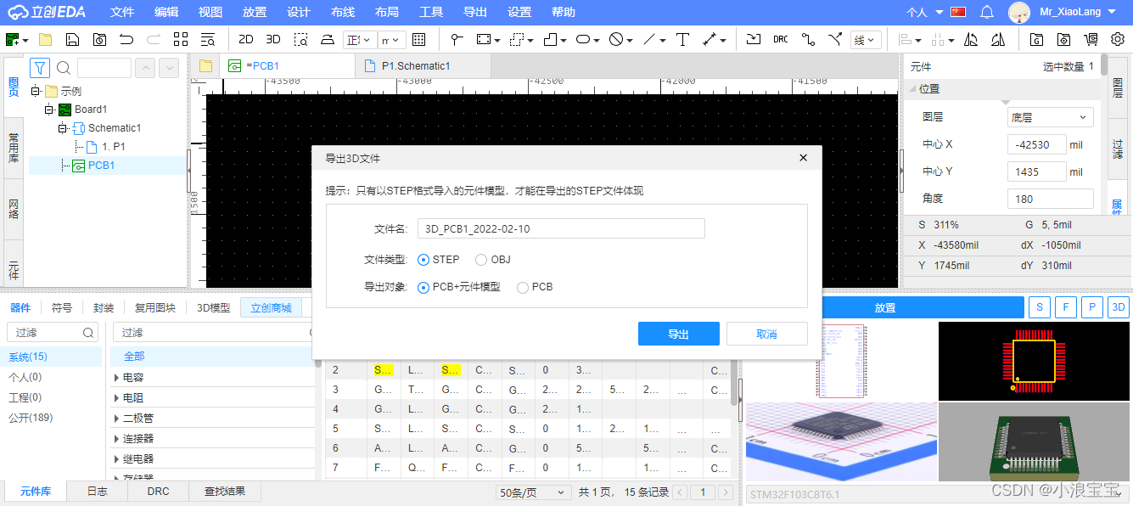Select the Text tool in the toolbar
This screenshot has width=1133, height=506.
click(x=682, y=39)
